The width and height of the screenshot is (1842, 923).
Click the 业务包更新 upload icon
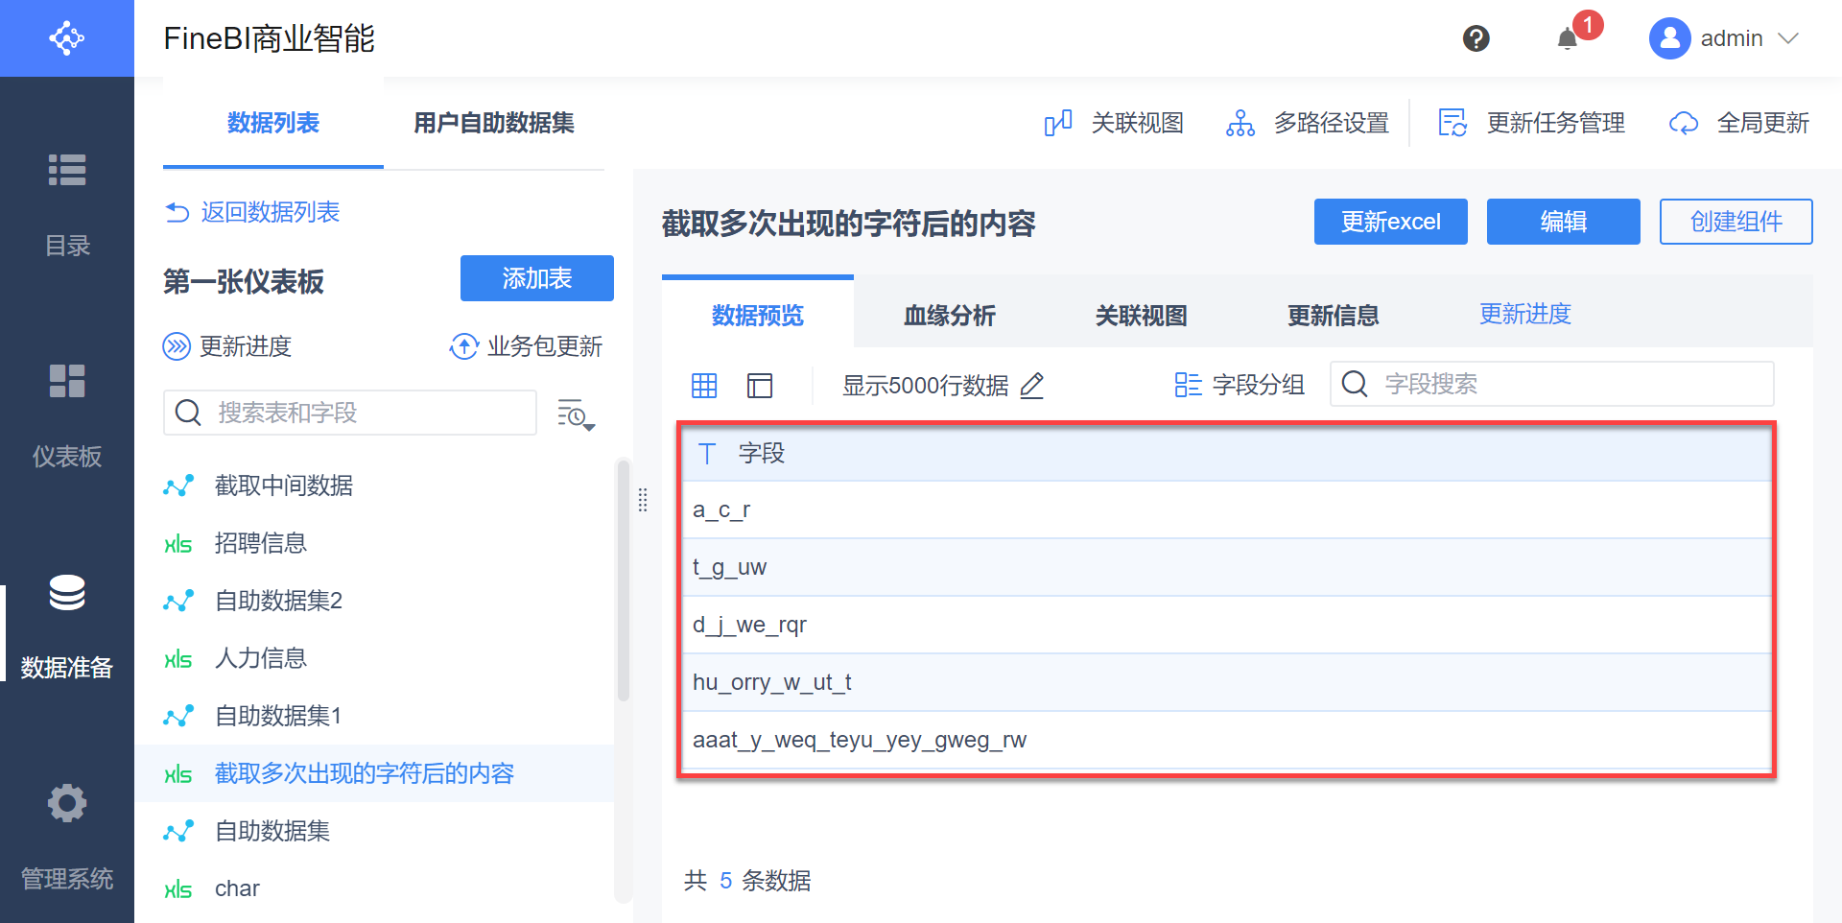tap(464, 346)
